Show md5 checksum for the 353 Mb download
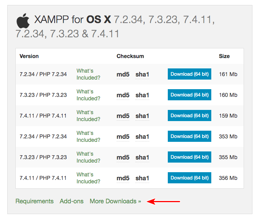This screenshot has width=259, height=221. point(123,137)
